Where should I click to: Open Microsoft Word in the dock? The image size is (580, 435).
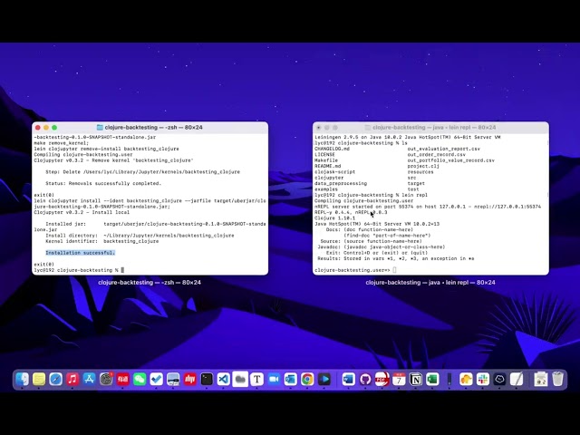348,379
